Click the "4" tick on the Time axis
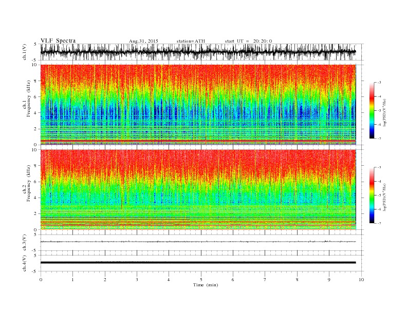This screenshot has height=314, width=407. 169,280
